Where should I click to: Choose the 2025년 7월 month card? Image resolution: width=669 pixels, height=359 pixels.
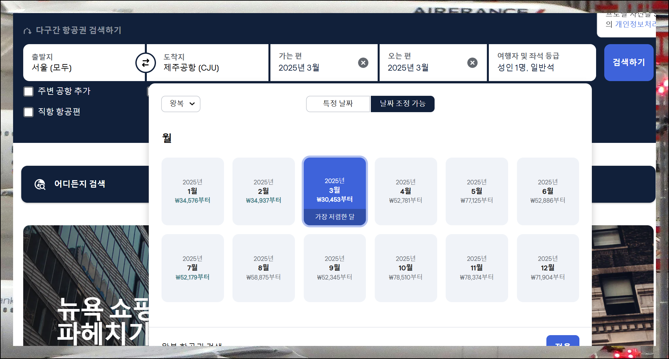pos(193,268)
